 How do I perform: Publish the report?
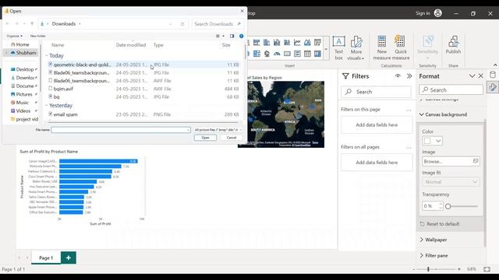pyautogui.click(x=453, y=45)
